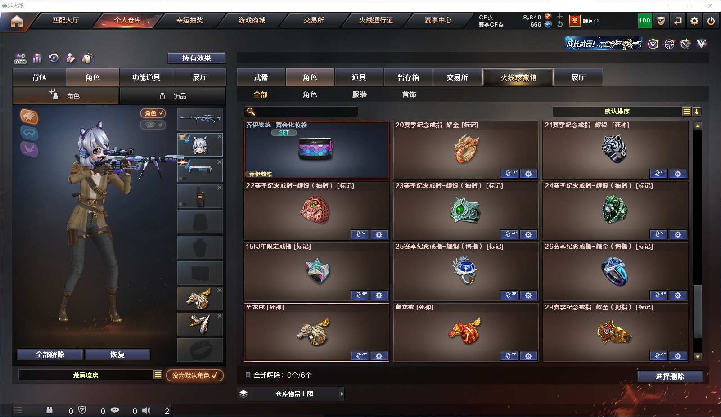
Task: Toggle the OFF switch icon
Action: (x=20, y=58)
